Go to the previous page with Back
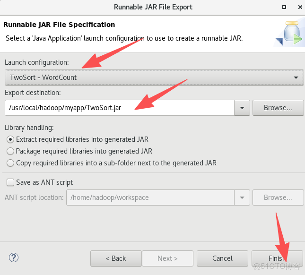Screen dimensions: 305x275 (116, 258)
